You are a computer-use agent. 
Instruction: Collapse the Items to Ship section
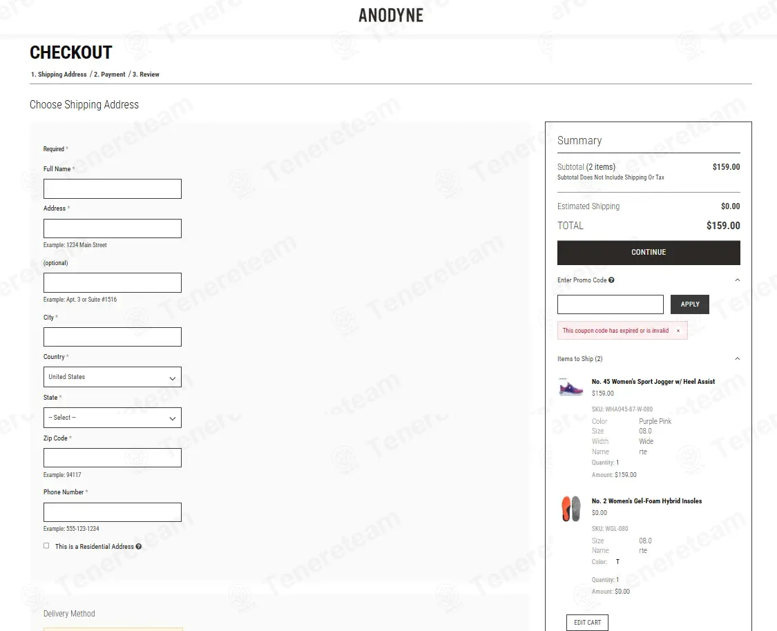pos(738,358)
